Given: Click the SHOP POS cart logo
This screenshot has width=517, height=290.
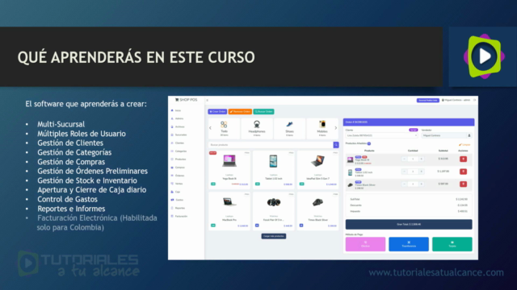Looking at the screenshot, I should coord(186,100).
